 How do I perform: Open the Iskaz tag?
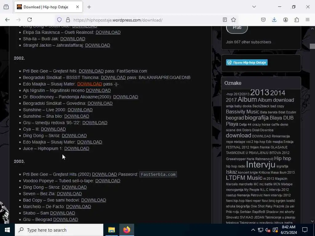tap(232, 172)
